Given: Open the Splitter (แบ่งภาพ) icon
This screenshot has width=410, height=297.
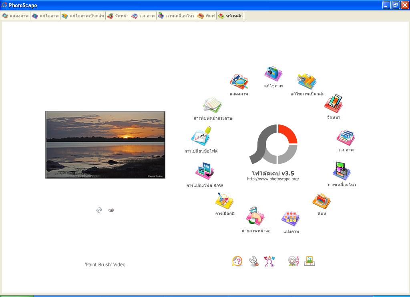Looking at the screenshot, I should tap(291, 219).
